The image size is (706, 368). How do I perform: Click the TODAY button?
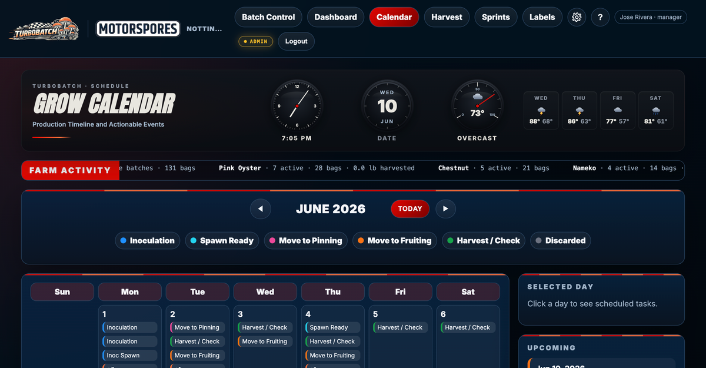[410, 208]
